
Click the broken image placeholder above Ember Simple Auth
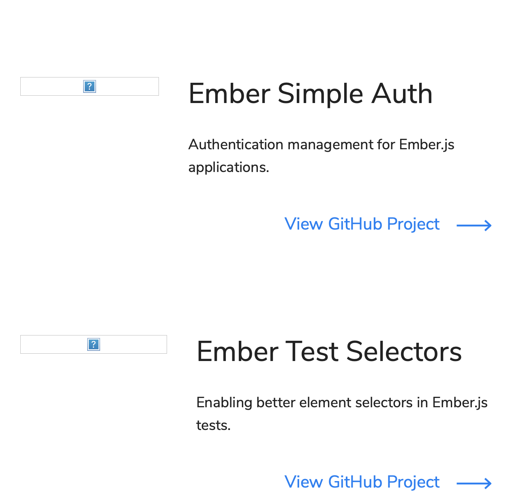(89, 86)
